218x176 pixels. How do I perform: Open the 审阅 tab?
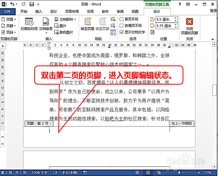[120, 12]
